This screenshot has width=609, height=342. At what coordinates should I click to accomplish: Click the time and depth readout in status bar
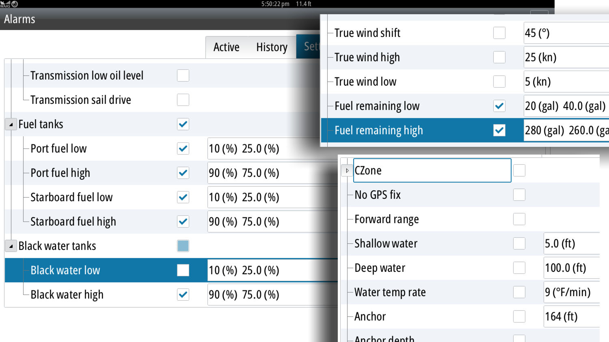pos(286,4)
